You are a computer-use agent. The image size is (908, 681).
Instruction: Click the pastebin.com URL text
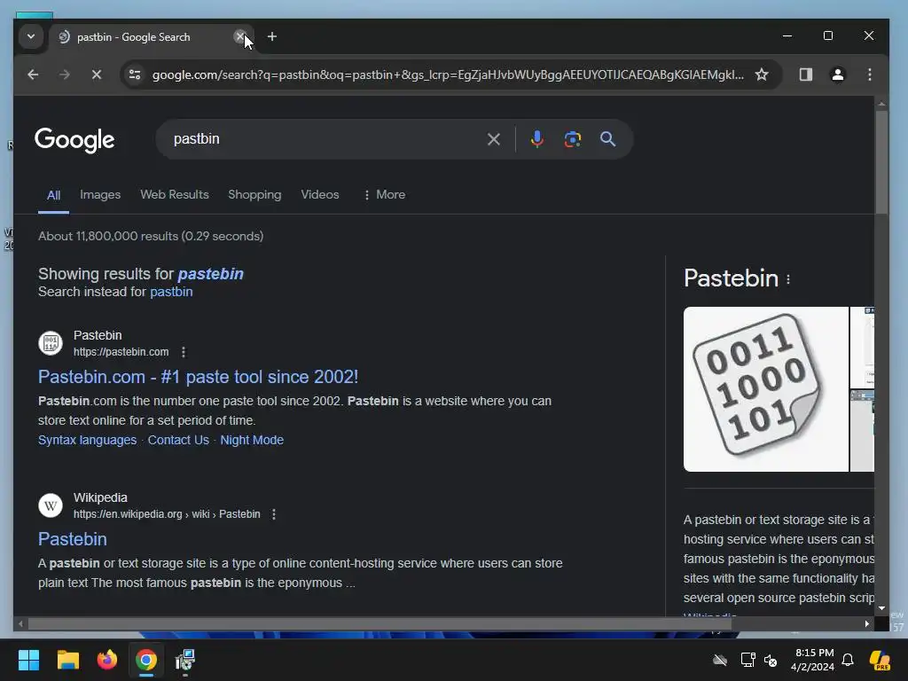pos(121,352)
